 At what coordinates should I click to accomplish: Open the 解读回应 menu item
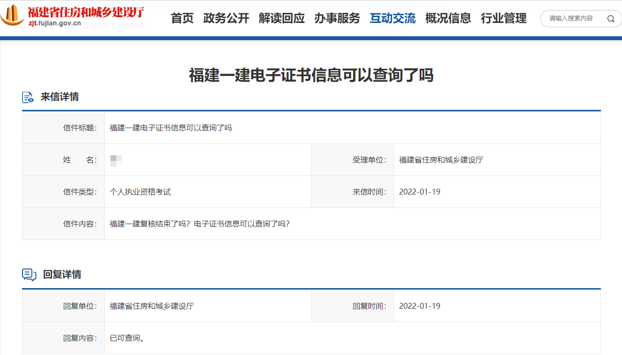(x=282, y=19)
